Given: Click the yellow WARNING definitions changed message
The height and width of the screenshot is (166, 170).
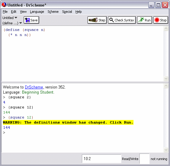Looking at the screenshot, I should click(68, 122).
